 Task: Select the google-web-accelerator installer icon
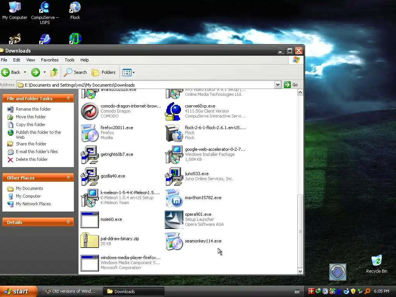point(174,155)
